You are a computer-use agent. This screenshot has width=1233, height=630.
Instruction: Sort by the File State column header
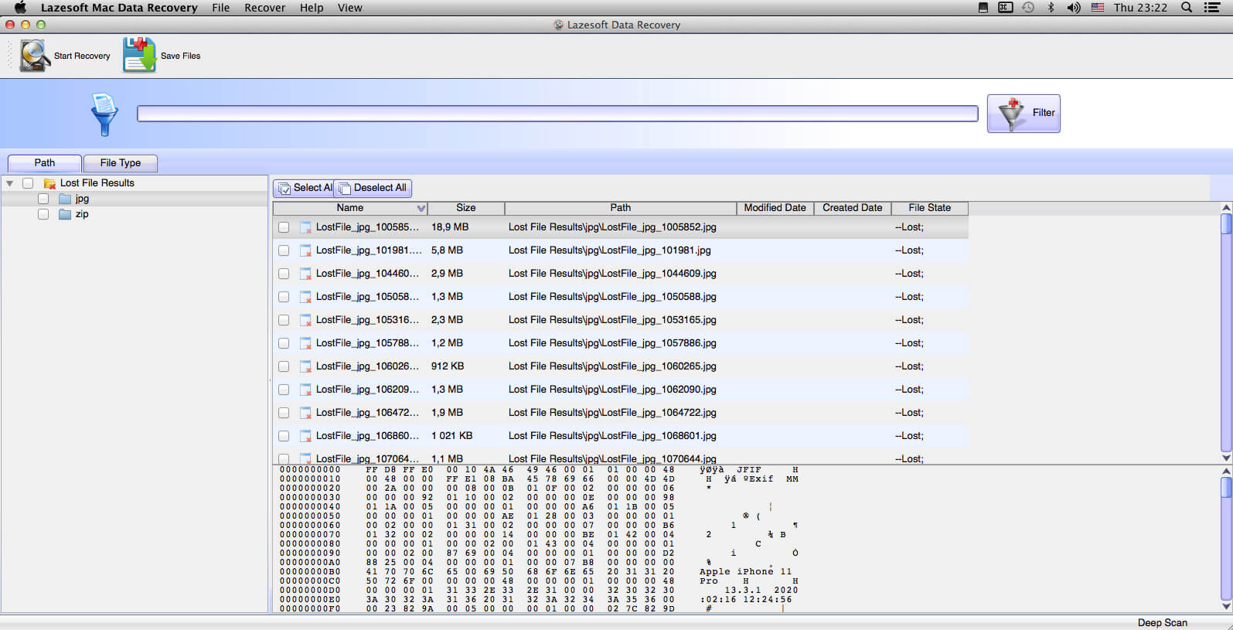pyautogui.click(x=929, y=208)
